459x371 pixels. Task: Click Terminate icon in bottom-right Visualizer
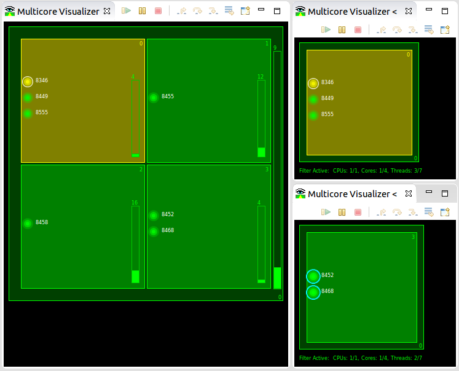click(358, 212)
